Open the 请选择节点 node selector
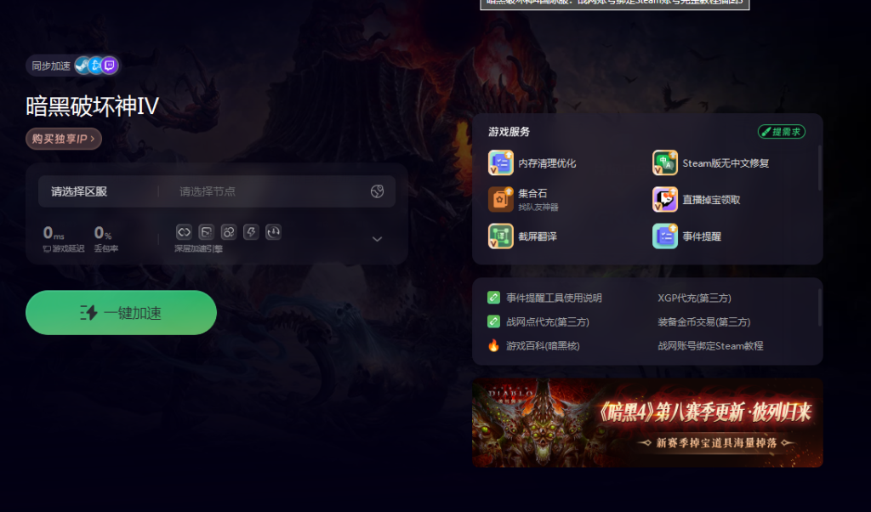The image size is (871, 512). 208,191
